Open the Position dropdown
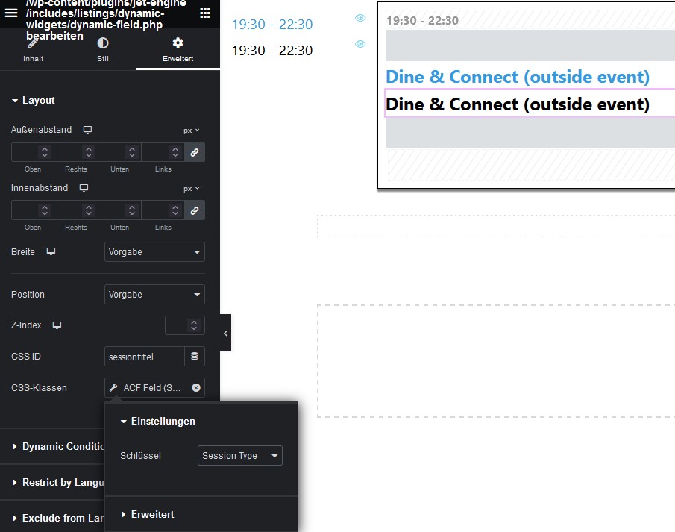Viewport: 675px width, 532px height. pos(154,295)
